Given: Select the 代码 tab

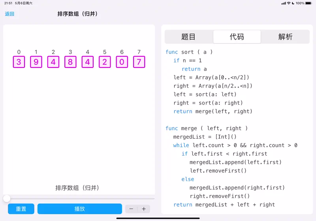Looking at the screenshot, I should [237, 37].
